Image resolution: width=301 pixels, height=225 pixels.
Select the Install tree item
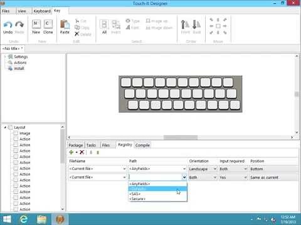point(19,68)
